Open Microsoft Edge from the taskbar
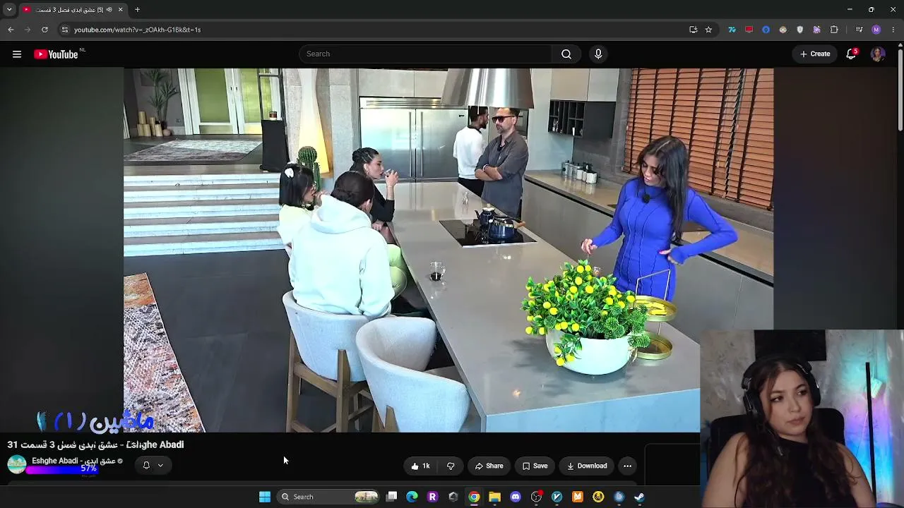This screenshot has width=904, height=508. click(412, 497)
